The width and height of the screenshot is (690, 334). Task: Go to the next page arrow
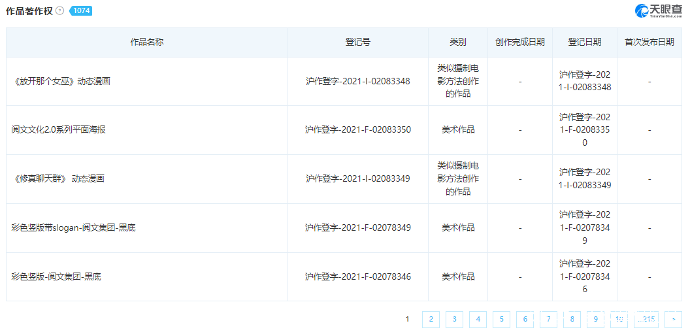673,319
